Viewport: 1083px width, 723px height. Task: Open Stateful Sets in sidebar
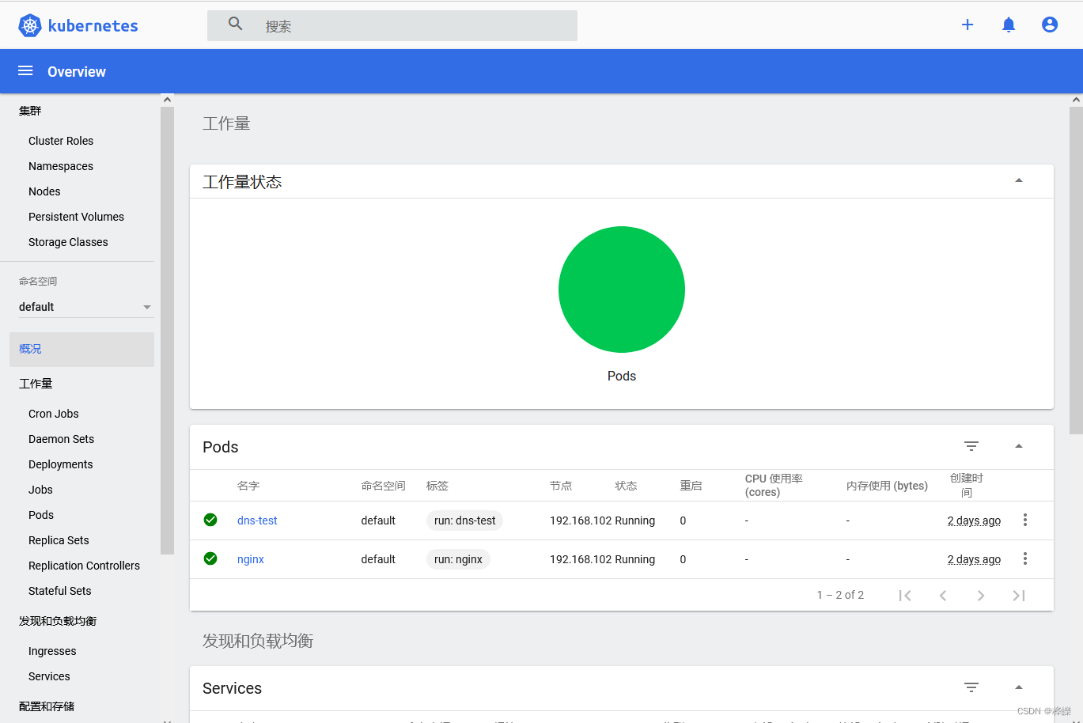[x=60, y=591]
